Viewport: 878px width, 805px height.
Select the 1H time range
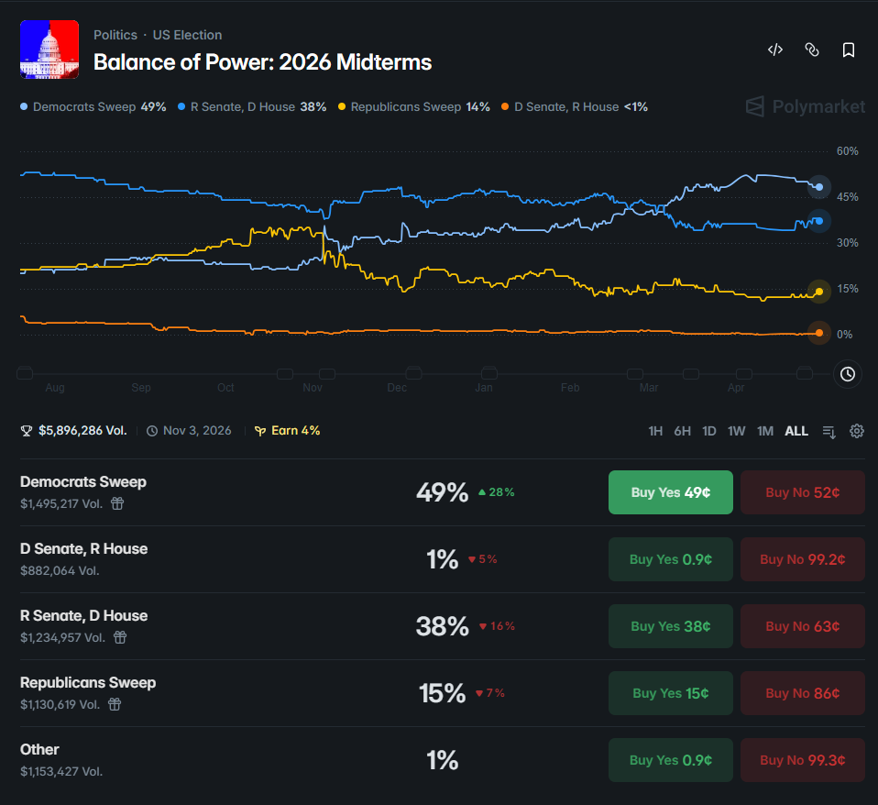pyautogui.click(x=655, y=431)
